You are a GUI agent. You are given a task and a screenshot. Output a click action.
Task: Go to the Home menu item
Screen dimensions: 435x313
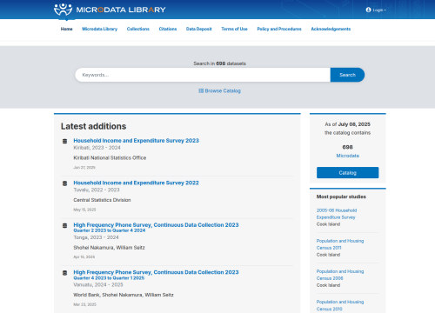(66, 29)
